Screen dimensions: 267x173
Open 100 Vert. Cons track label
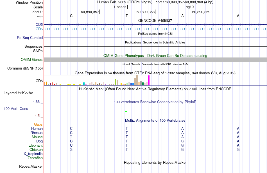16,109
